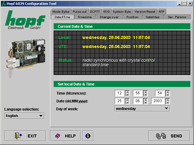Viewport: 194px width, 145px height.
Task: Increase the hours value with up arrow
Action: point(127,92)
